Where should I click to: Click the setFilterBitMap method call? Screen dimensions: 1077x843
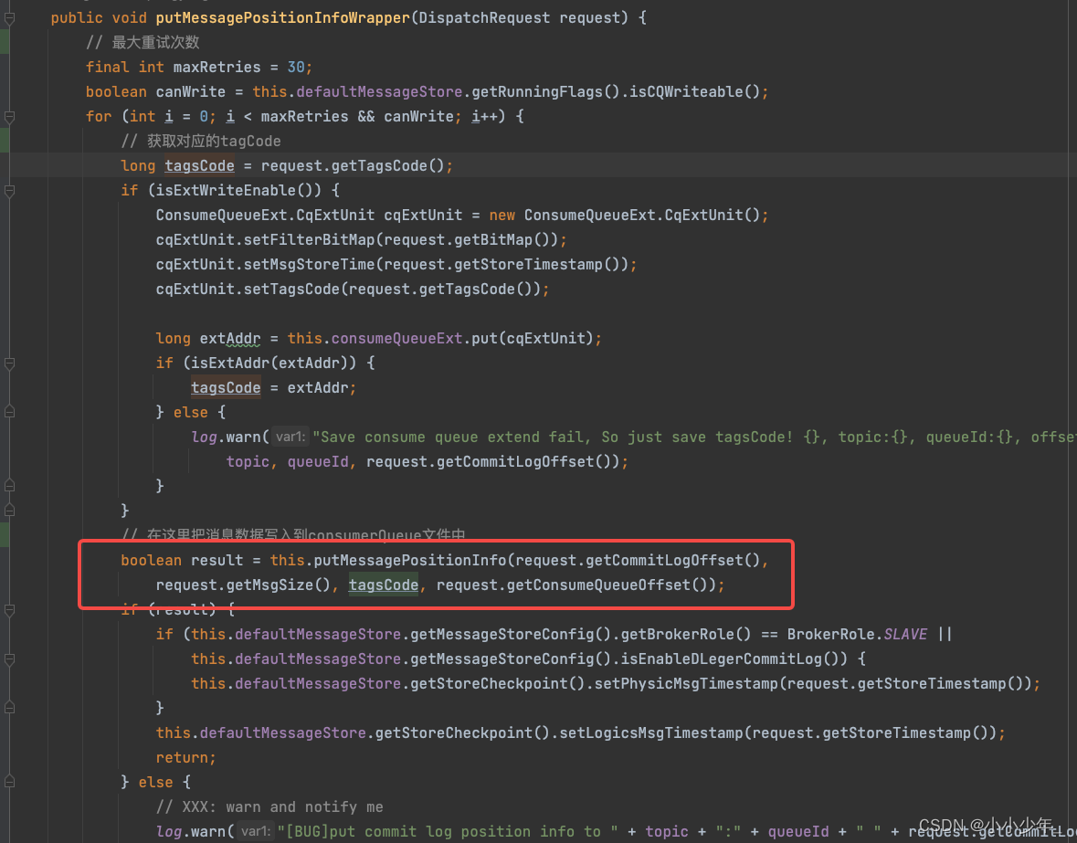coord(309,239)
